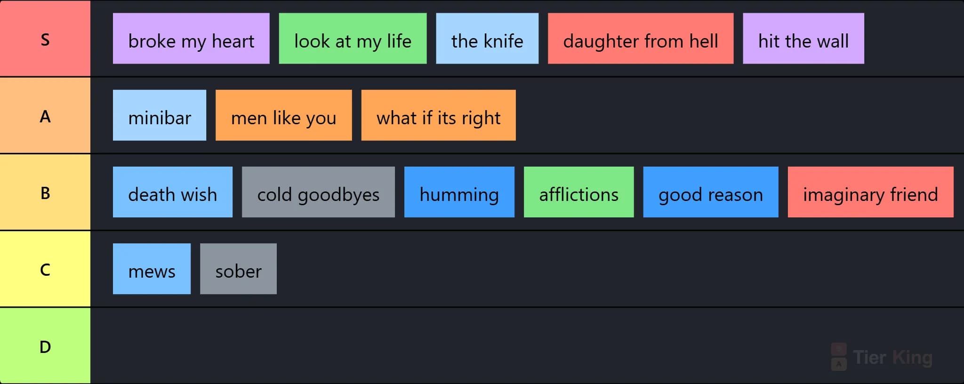Click 'the knife' tile
The image size is (964, 384).
[487, 39]
